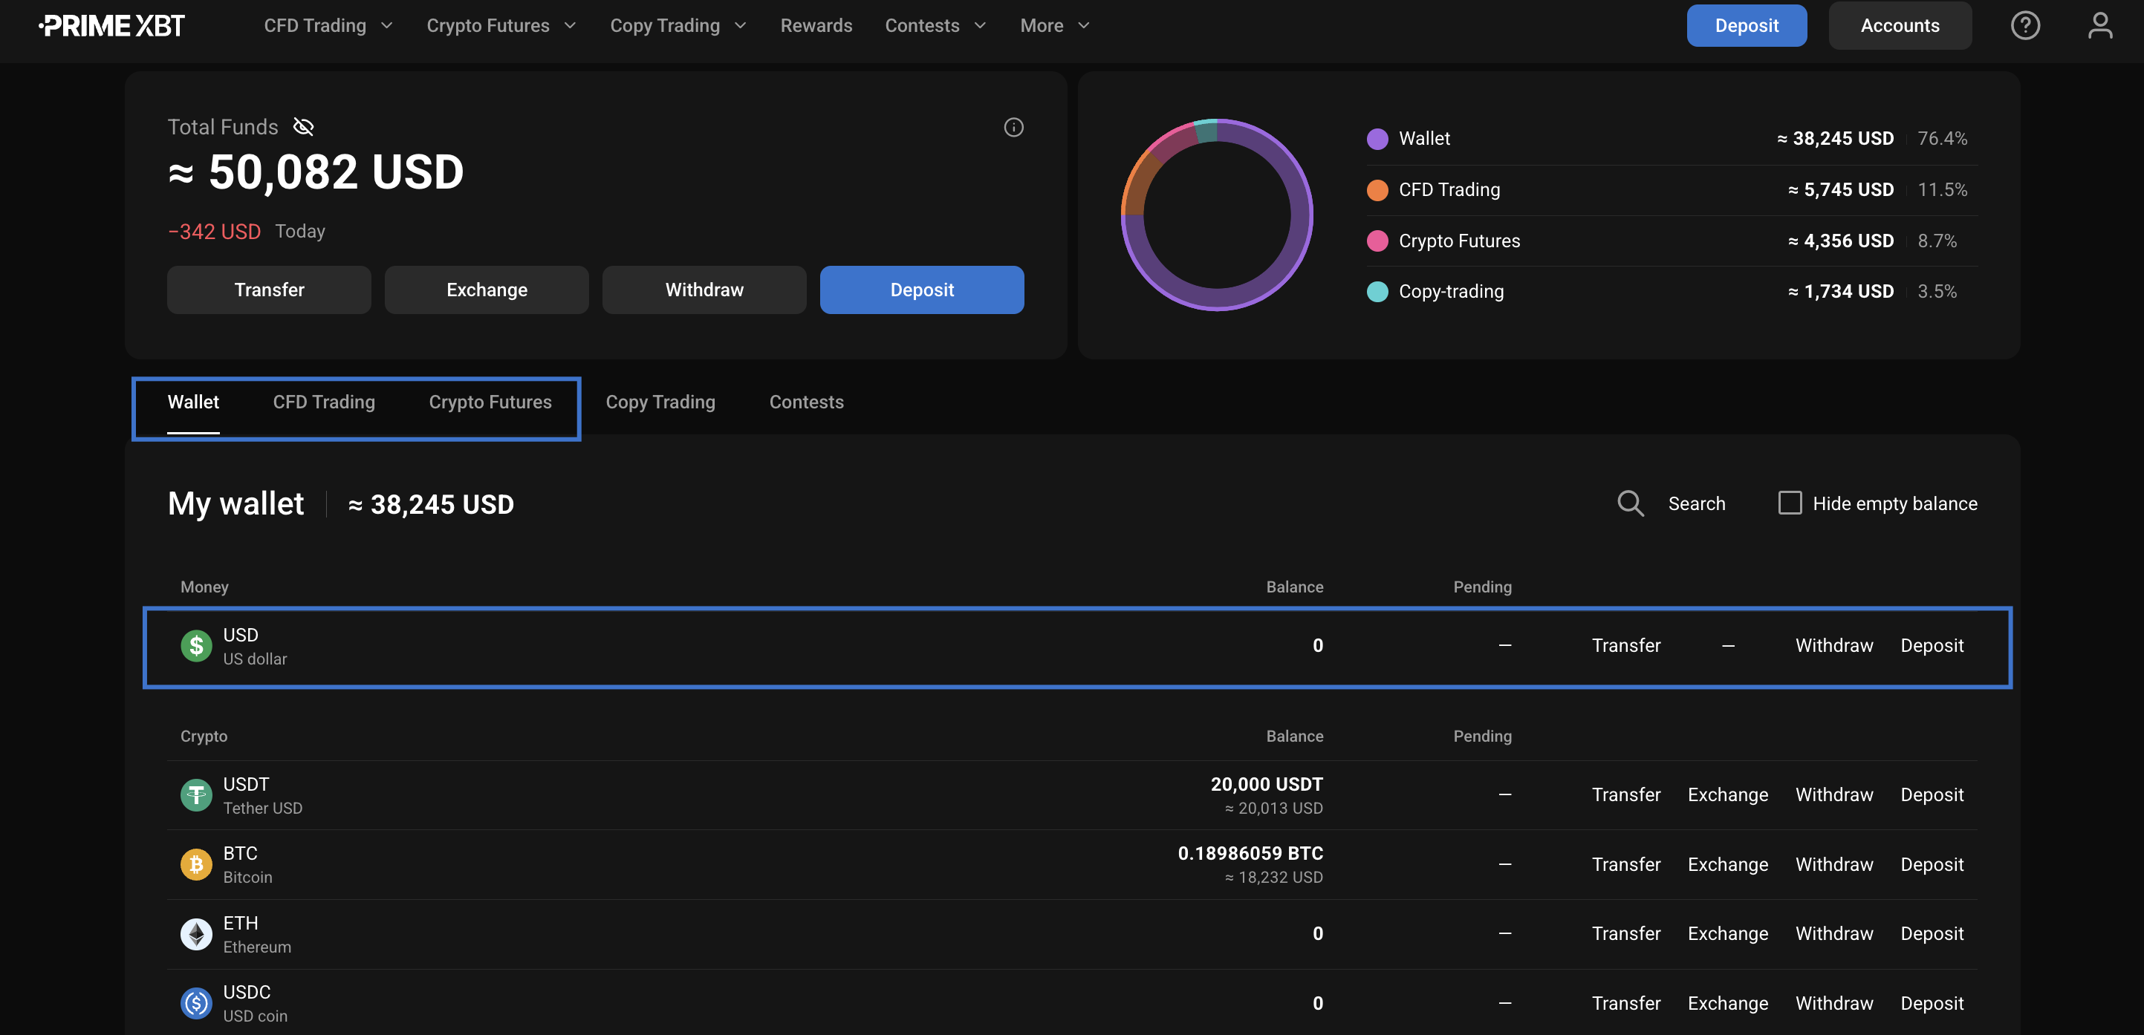This screenshot has width=2144, height=1035.
Task: Click Deposit in the ETH row
Action: [1931, 934]
